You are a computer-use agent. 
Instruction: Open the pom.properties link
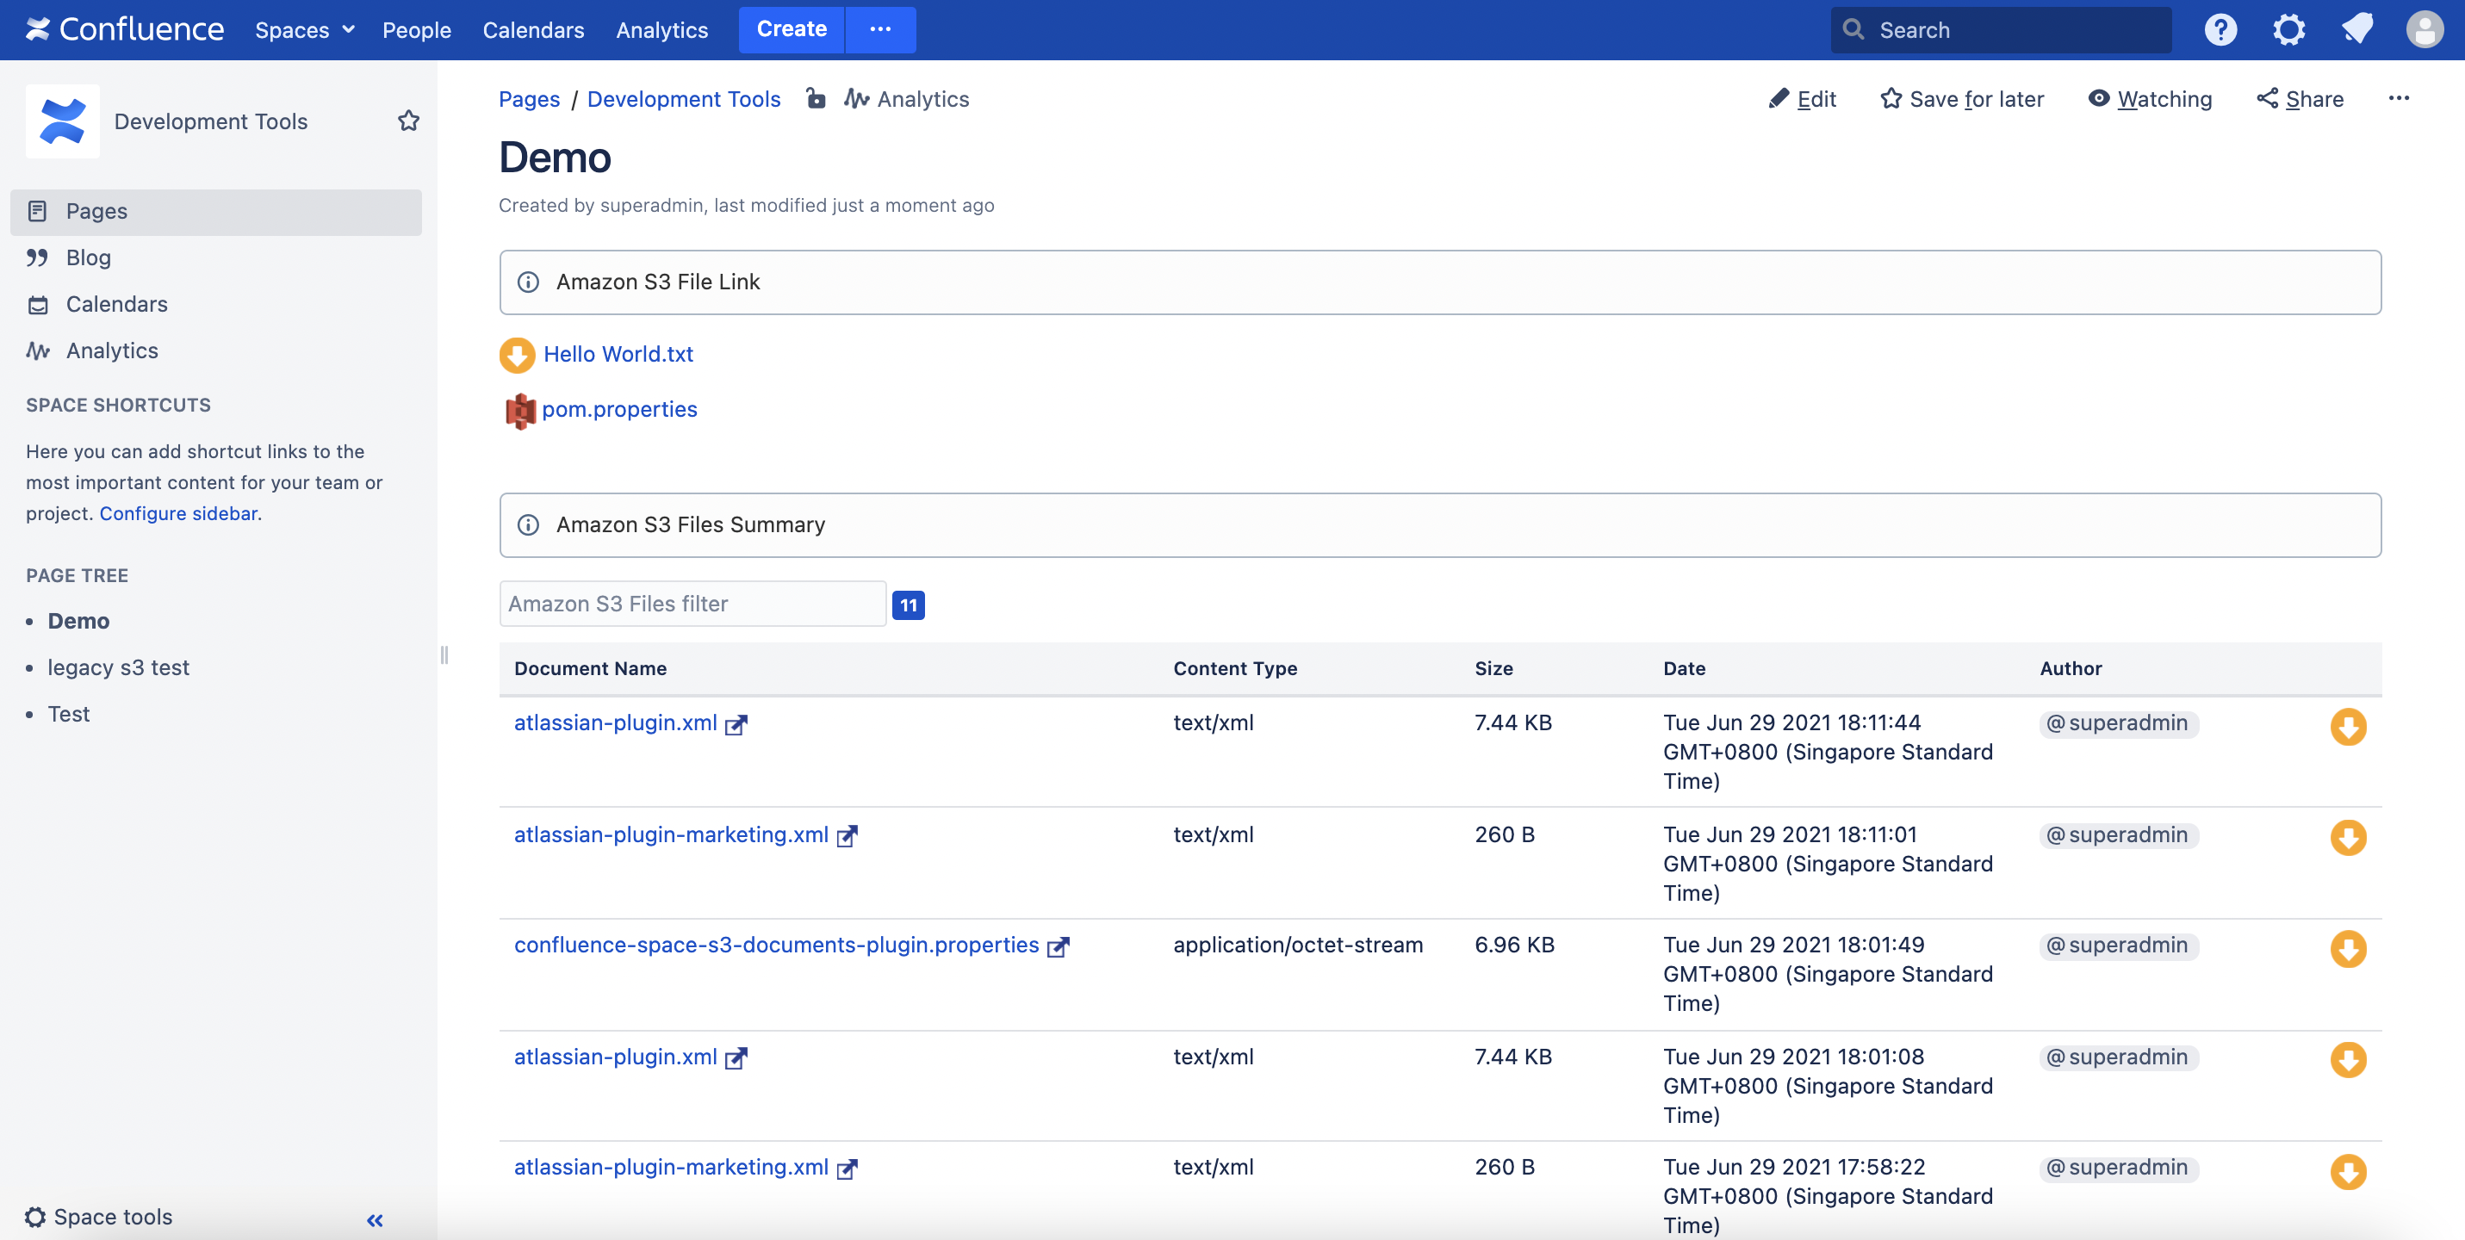click(x=619, y=410)
